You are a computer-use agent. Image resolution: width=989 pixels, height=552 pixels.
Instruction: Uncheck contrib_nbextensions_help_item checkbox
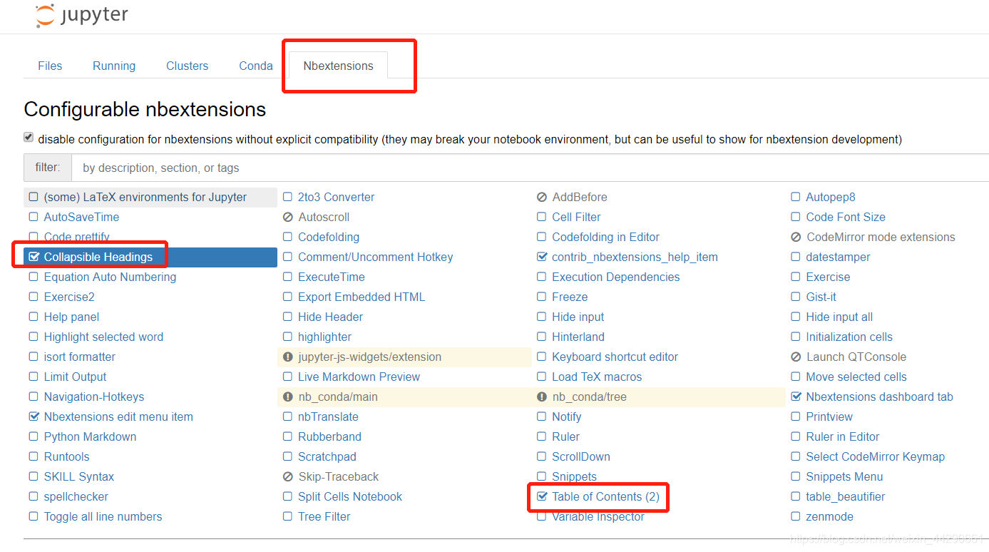(542, 257)
